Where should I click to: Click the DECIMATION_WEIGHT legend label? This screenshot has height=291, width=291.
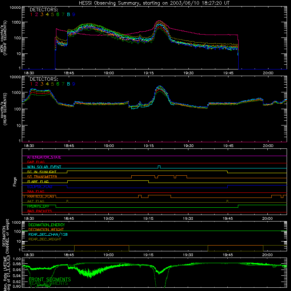(46, 230)
